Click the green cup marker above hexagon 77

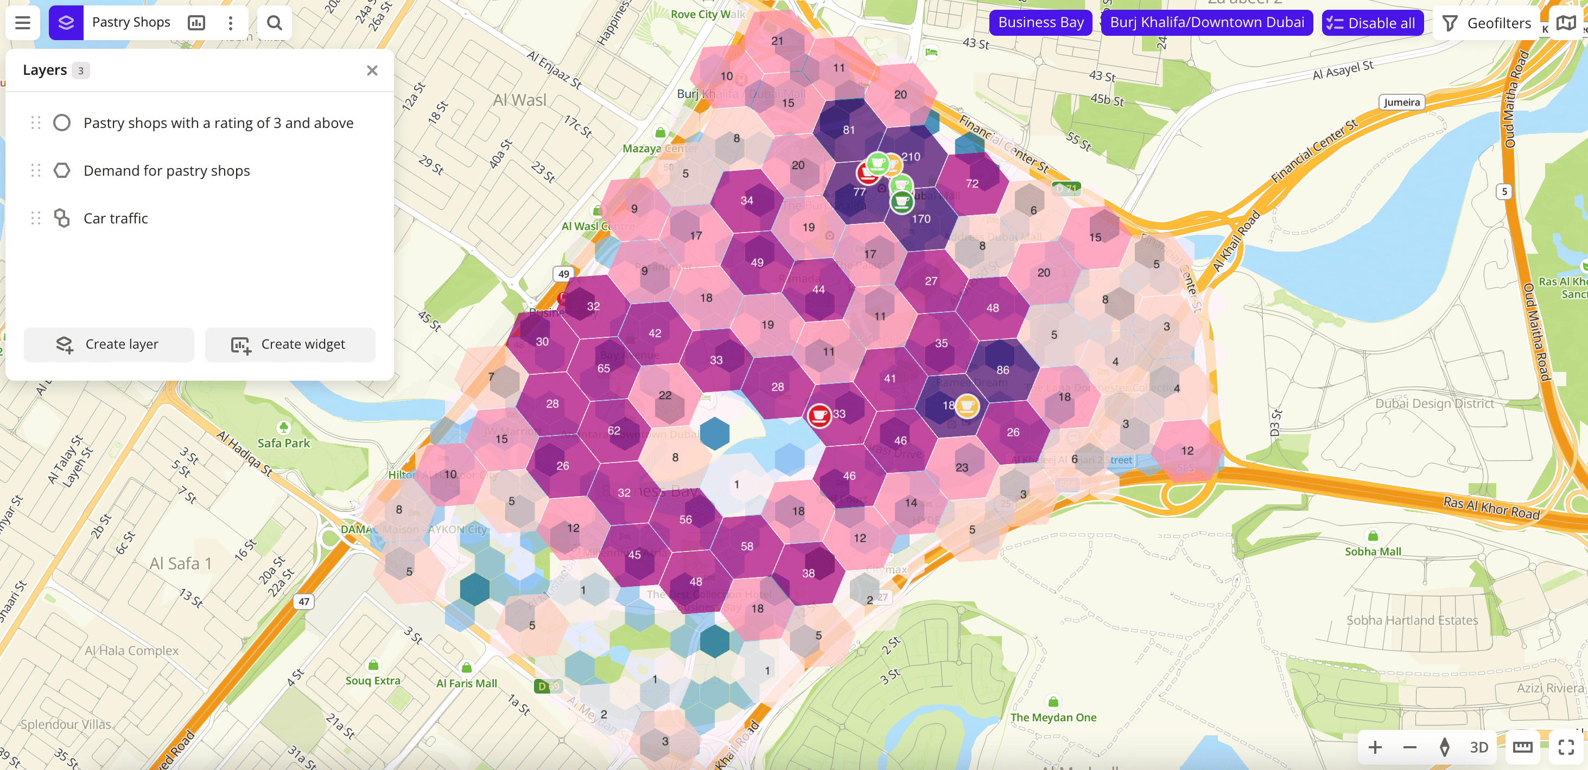tap(878, 164)
